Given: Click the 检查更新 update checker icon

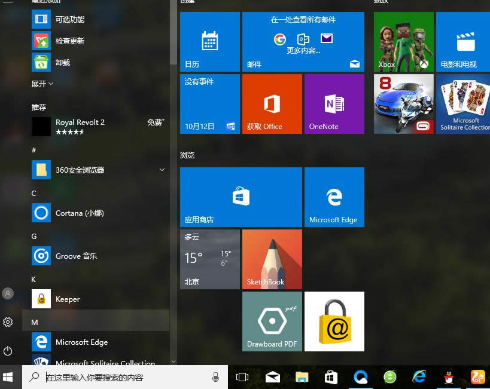Looking at the screenshot, I should (41, 41).
